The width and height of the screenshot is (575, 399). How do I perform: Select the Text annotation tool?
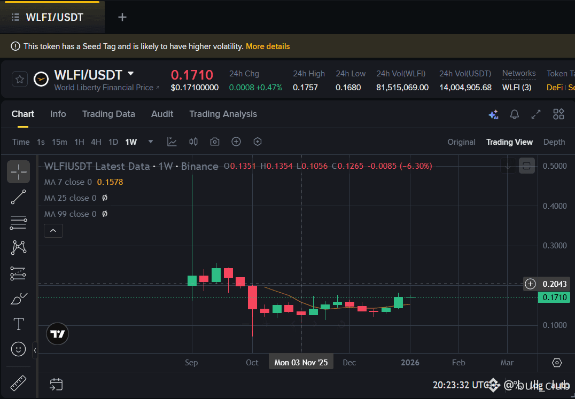click(18, 324)
